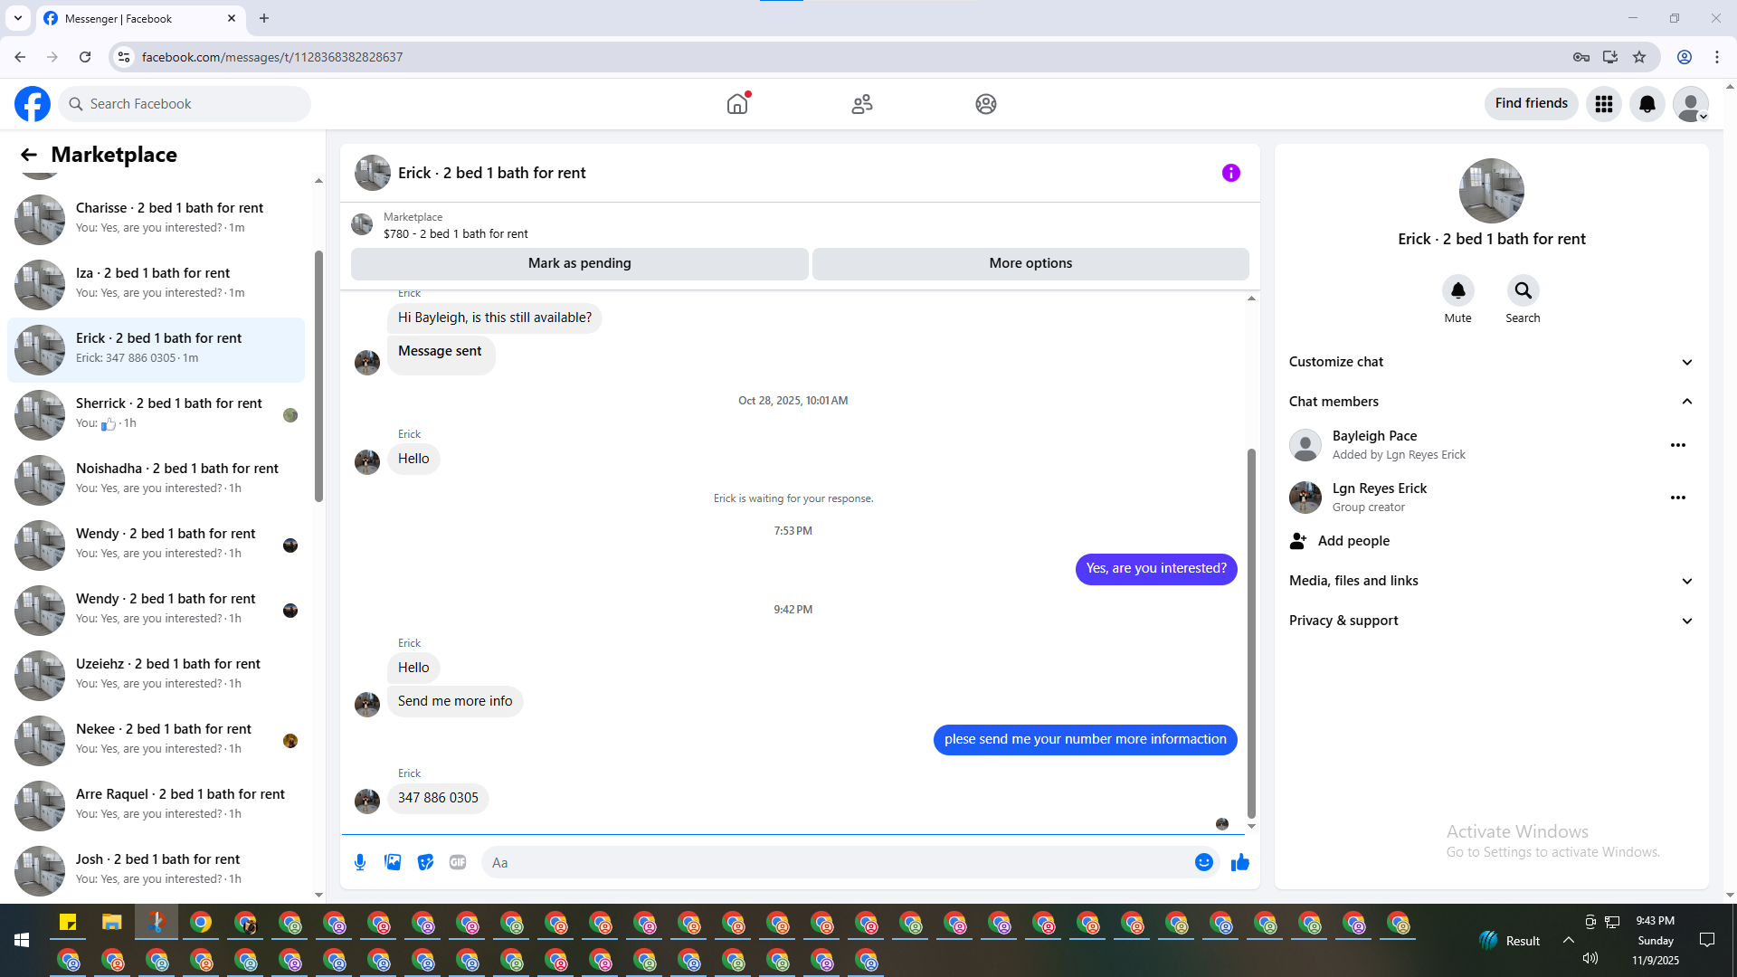
Task: Open File Explorer from taskbar
Action: tap(112, 923)
